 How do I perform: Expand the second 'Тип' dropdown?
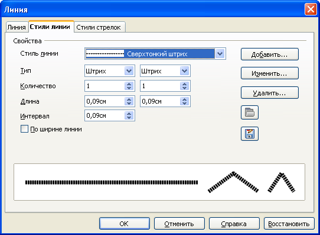[x=184, y=71]
